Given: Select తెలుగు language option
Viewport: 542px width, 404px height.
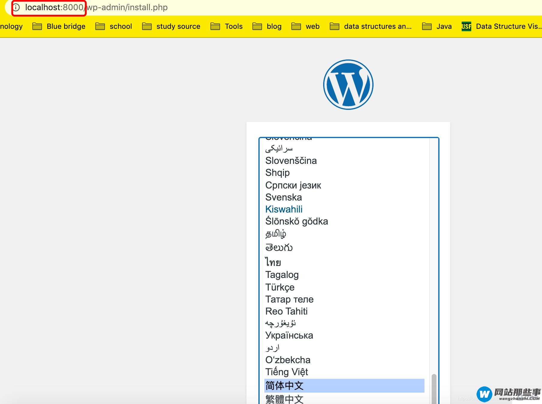Looking at the screenshot, I should click(x=344, y=248).
